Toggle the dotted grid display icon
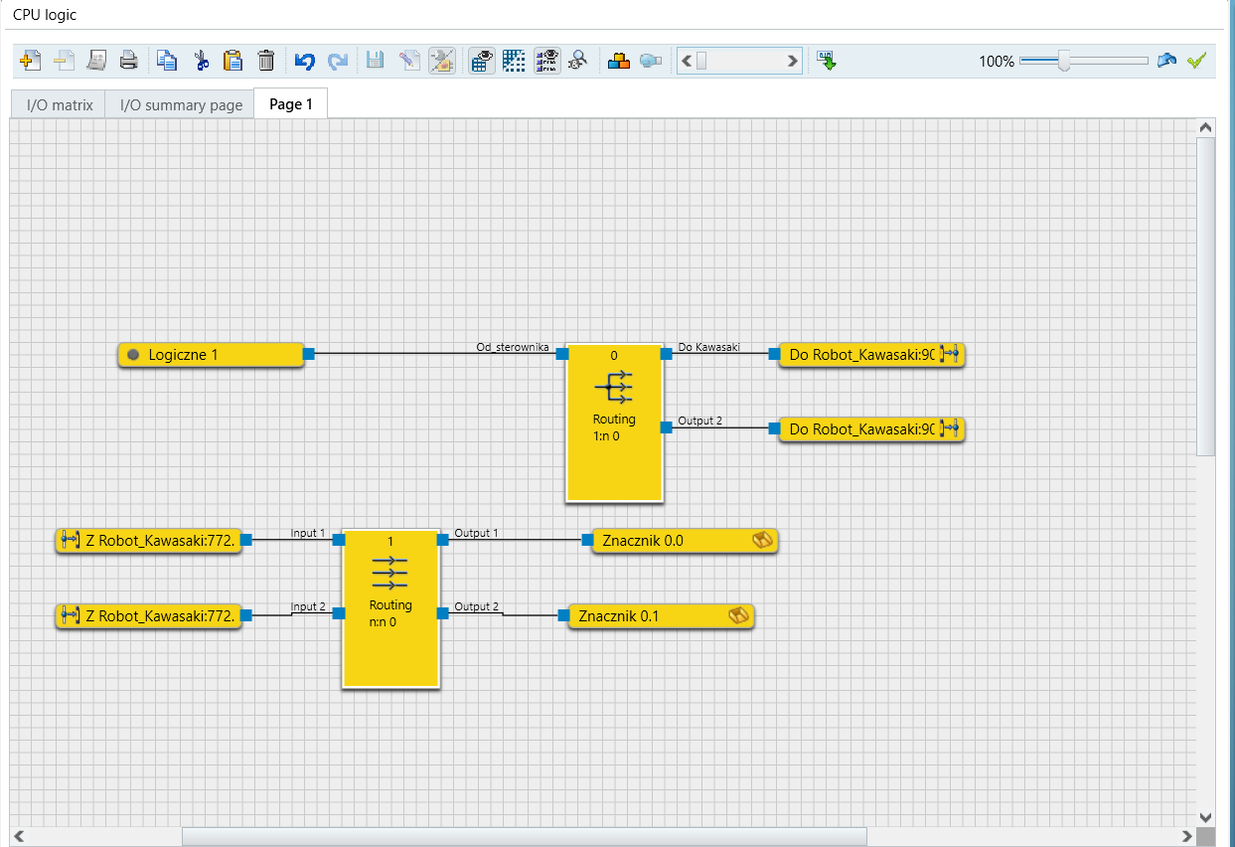Viewport: 1235px width, 847px height. point(514,61)
